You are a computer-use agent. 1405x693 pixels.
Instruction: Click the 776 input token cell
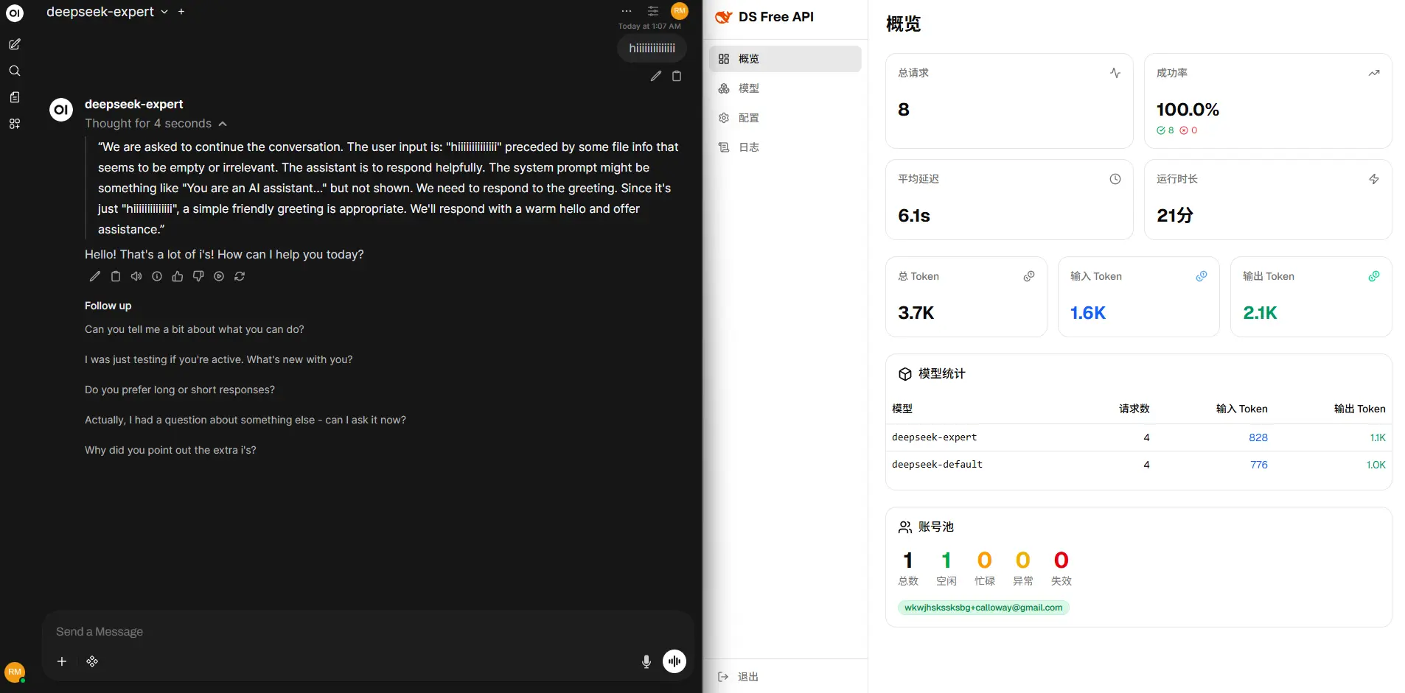(1259, 465)
